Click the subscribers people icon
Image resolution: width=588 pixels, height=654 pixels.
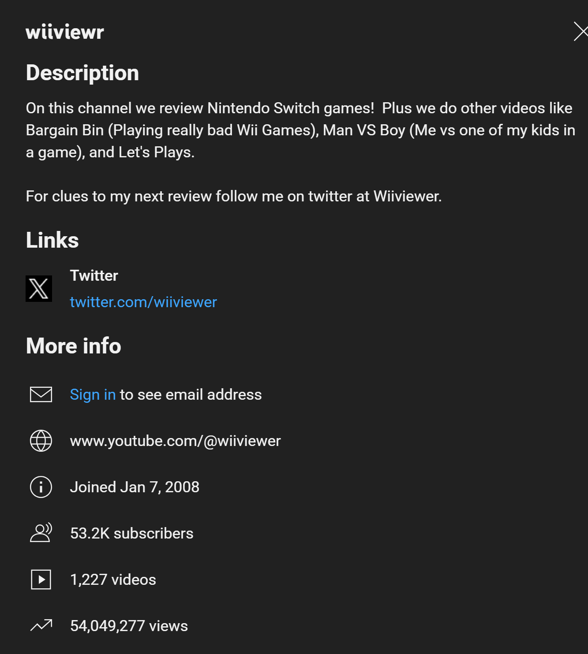[x=41, y=532]
